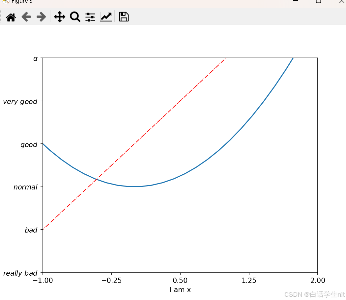Activate the Pan/Zoom move tool
The height and width of the screenshot is (300, 346).
point(59,17)
